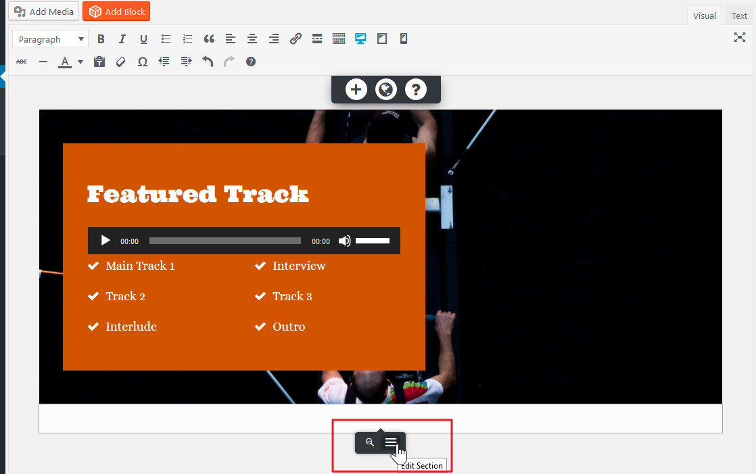The height and width of the screenshot is (474, 756).
Task: Click the Add Media button
Action: click(x=43, y=11)
